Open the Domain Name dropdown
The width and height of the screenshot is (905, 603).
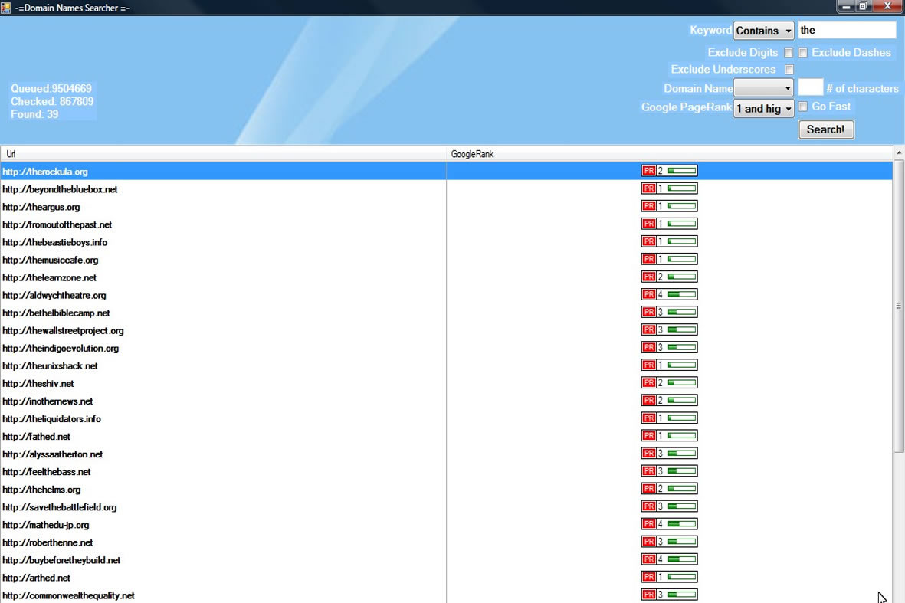[x=763, y=88]
